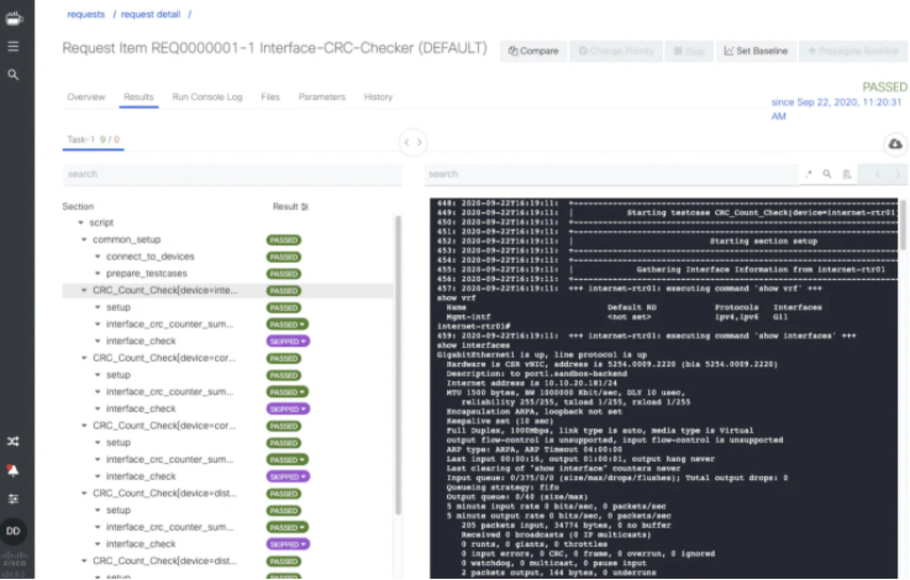Click the DD user avatar
The width and height of the screenshot is (910, 580).
(x=13, y=531)
